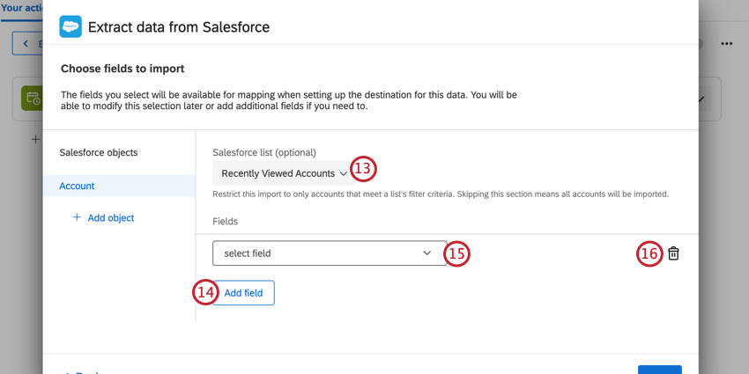Click the Choose fields to import heading
The height and width of the screenshot is (374, 749).
pyautogui.click(x=122, y=69)
